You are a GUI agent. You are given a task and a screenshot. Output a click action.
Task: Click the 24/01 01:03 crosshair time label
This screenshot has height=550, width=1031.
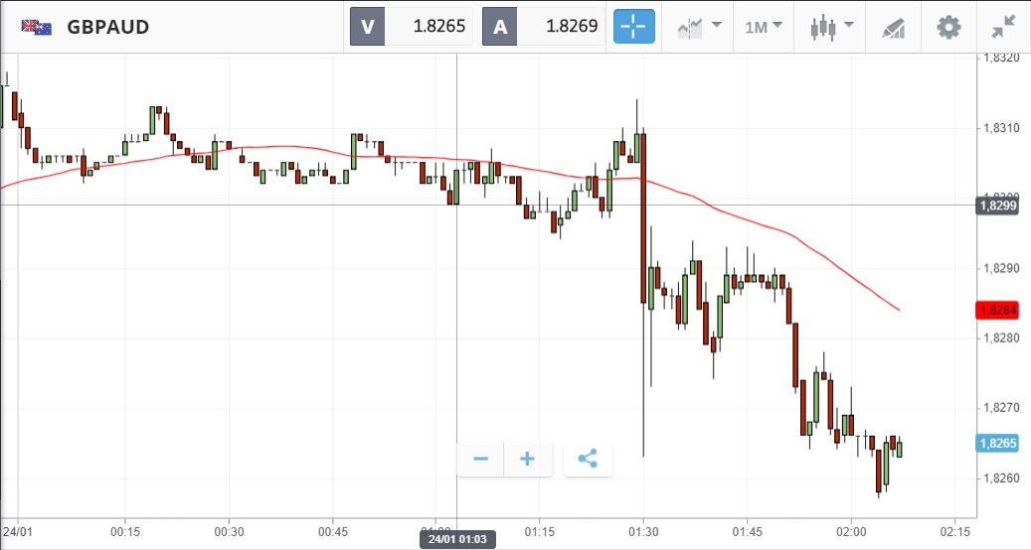pos(457,540)
